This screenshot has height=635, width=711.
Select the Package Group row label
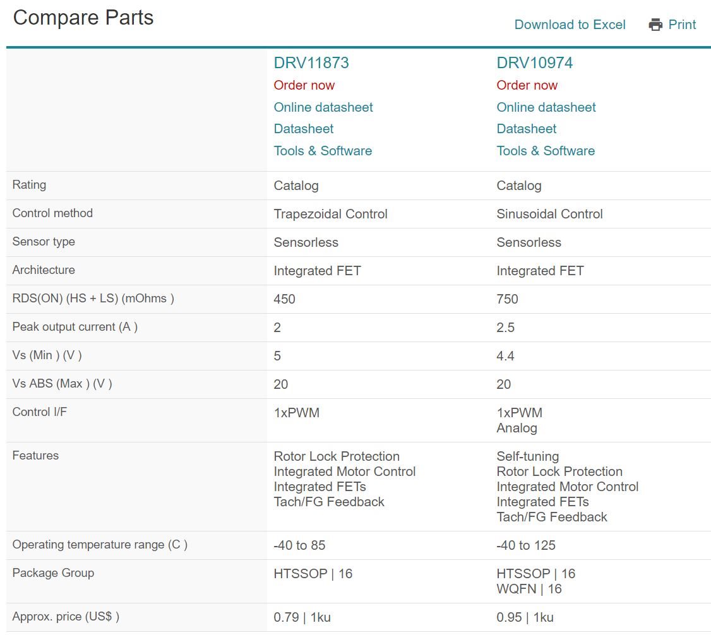[x=53, y=573]
